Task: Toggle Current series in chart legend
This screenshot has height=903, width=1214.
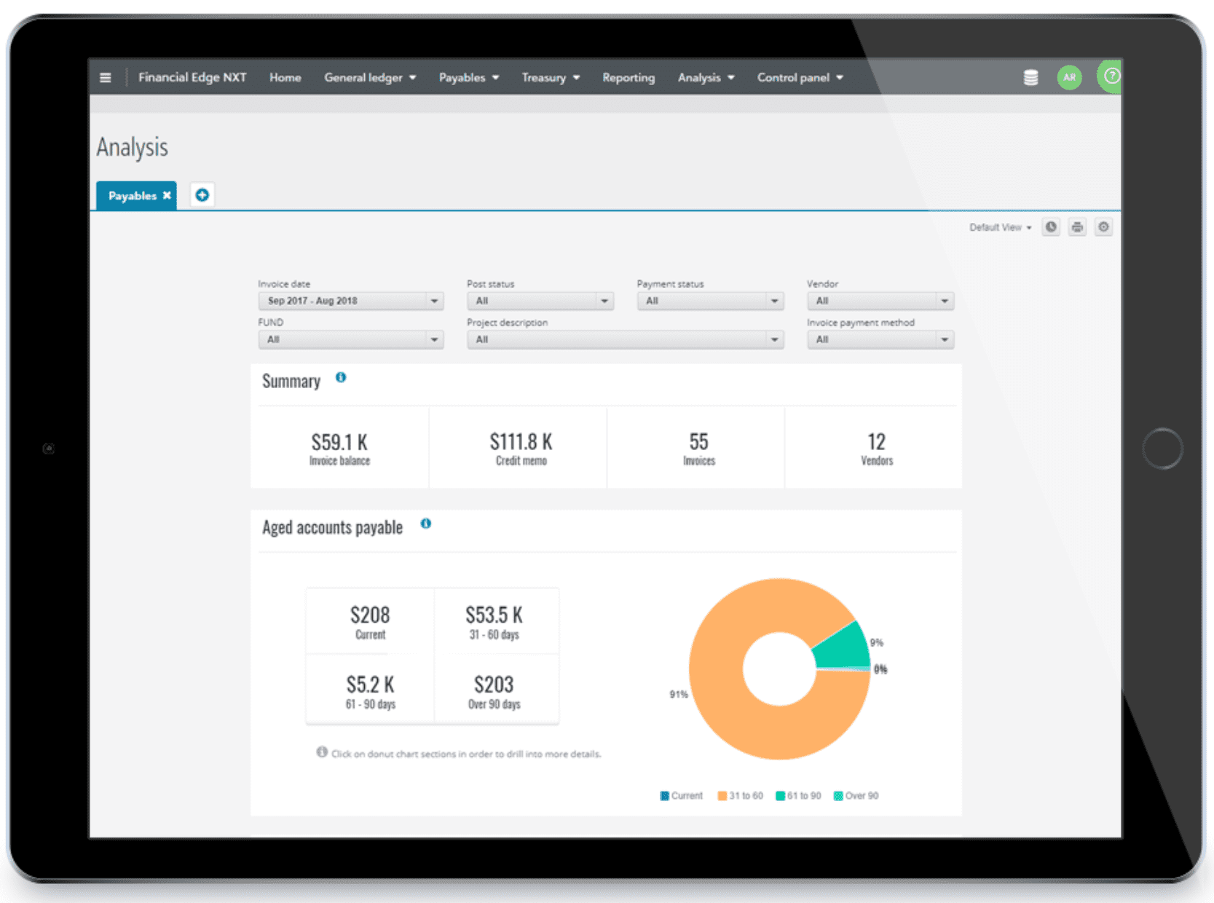Action: point(681,796)
